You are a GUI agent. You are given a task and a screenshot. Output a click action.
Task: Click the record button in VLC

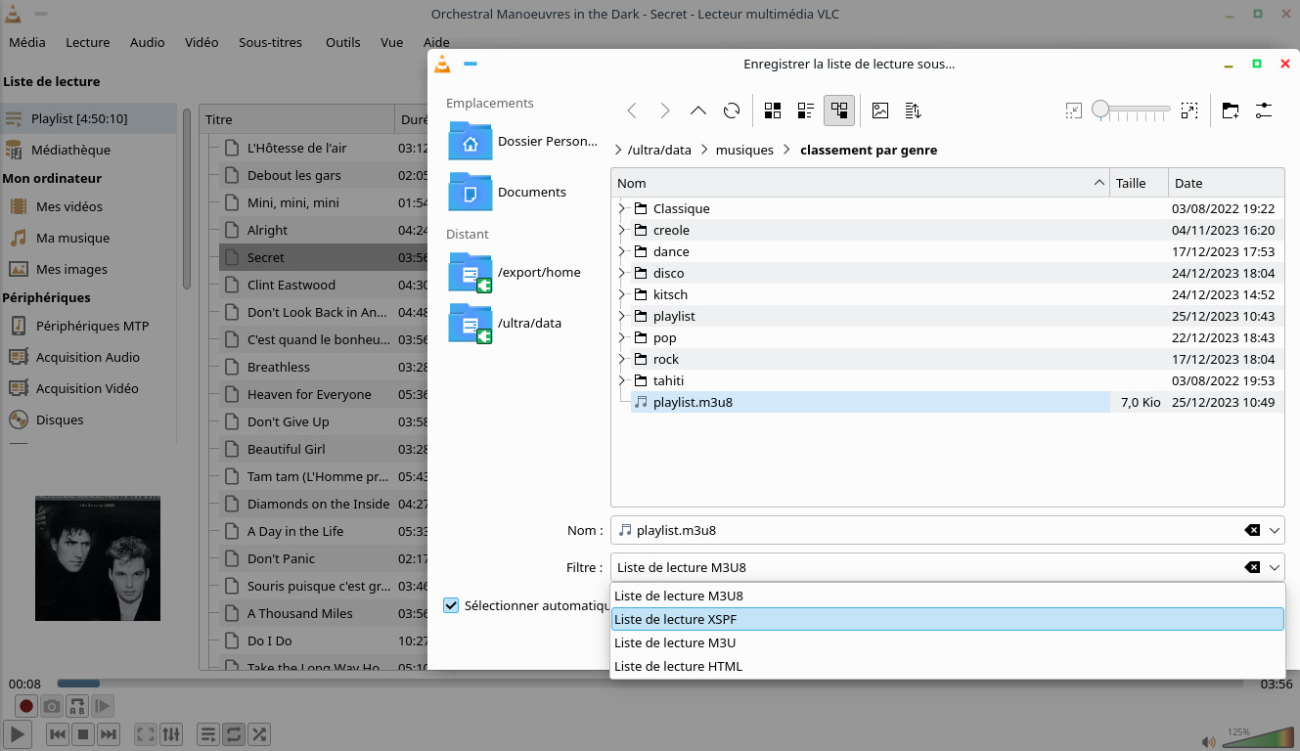[x=26, y=706]
